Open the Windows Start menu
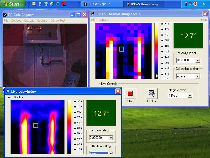Screen dimensions: 210x158 click(12, 4)
